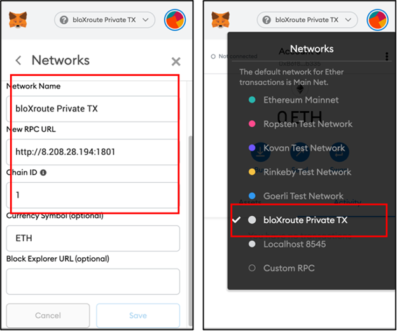The height and width of the screenshot is (331, 397).
Task: Expand the right network selector dropdown
Action: [x=307, y=20]
